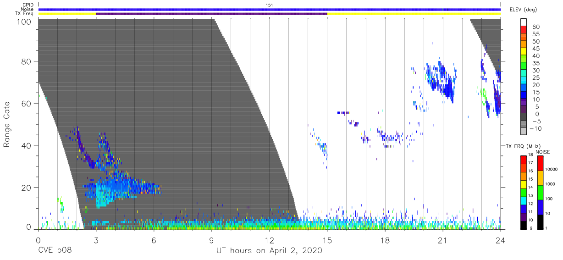Select the black TX FRQ swatch between 9 and 10

coord(523,224)
